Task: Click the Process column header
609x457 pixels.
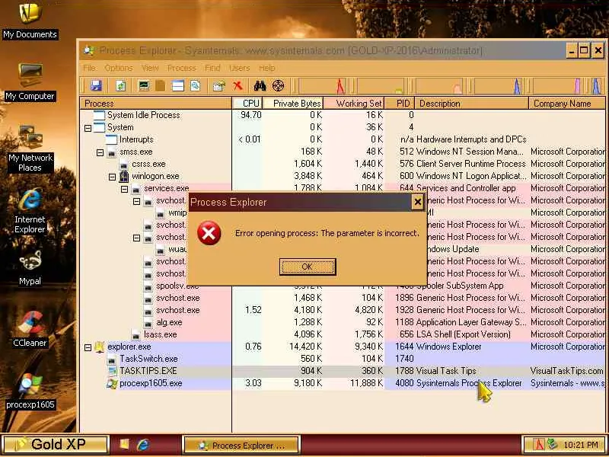Action: 156,104
